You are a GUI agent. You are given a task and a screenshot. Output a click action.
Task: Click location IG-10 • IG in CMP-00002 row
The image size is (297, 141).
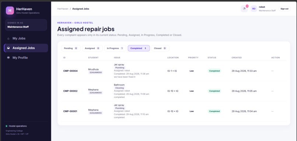point(173,91)
